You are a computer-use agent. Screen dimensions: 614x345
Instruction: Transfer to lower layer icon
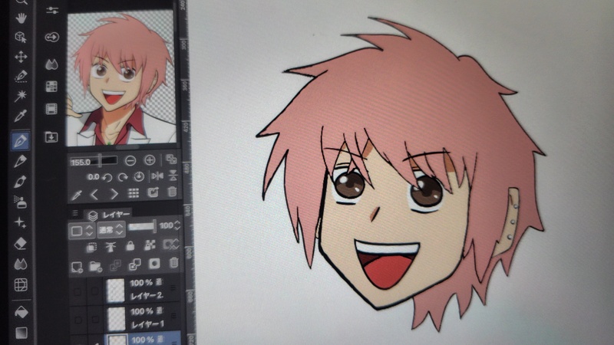(x=116, y=265)
